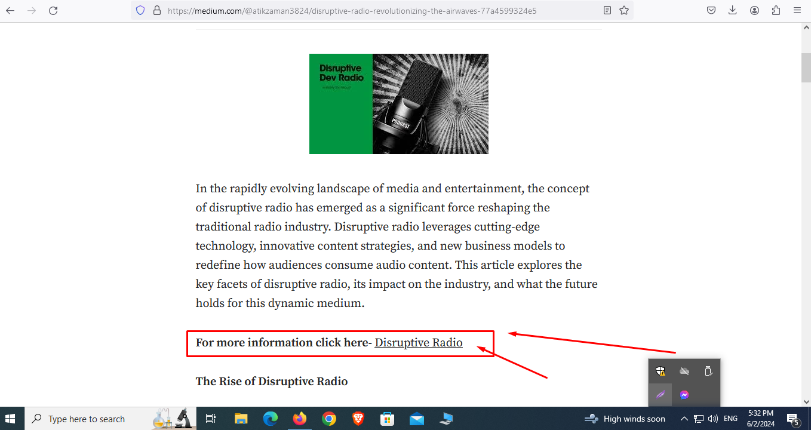Image resolution: width=811 pixels, height=430 pixels.
Task: Launch Microsoft Edge from the taskbar
Action: point(271,419)
